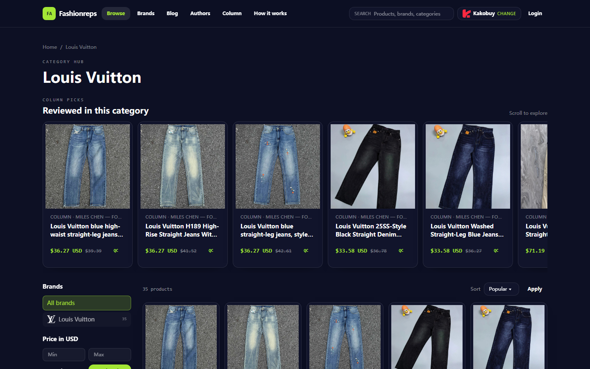The height and width of the screenshot is (369, 590).
Task: Open the Popular sort dropdown
Action: point(501,289)
